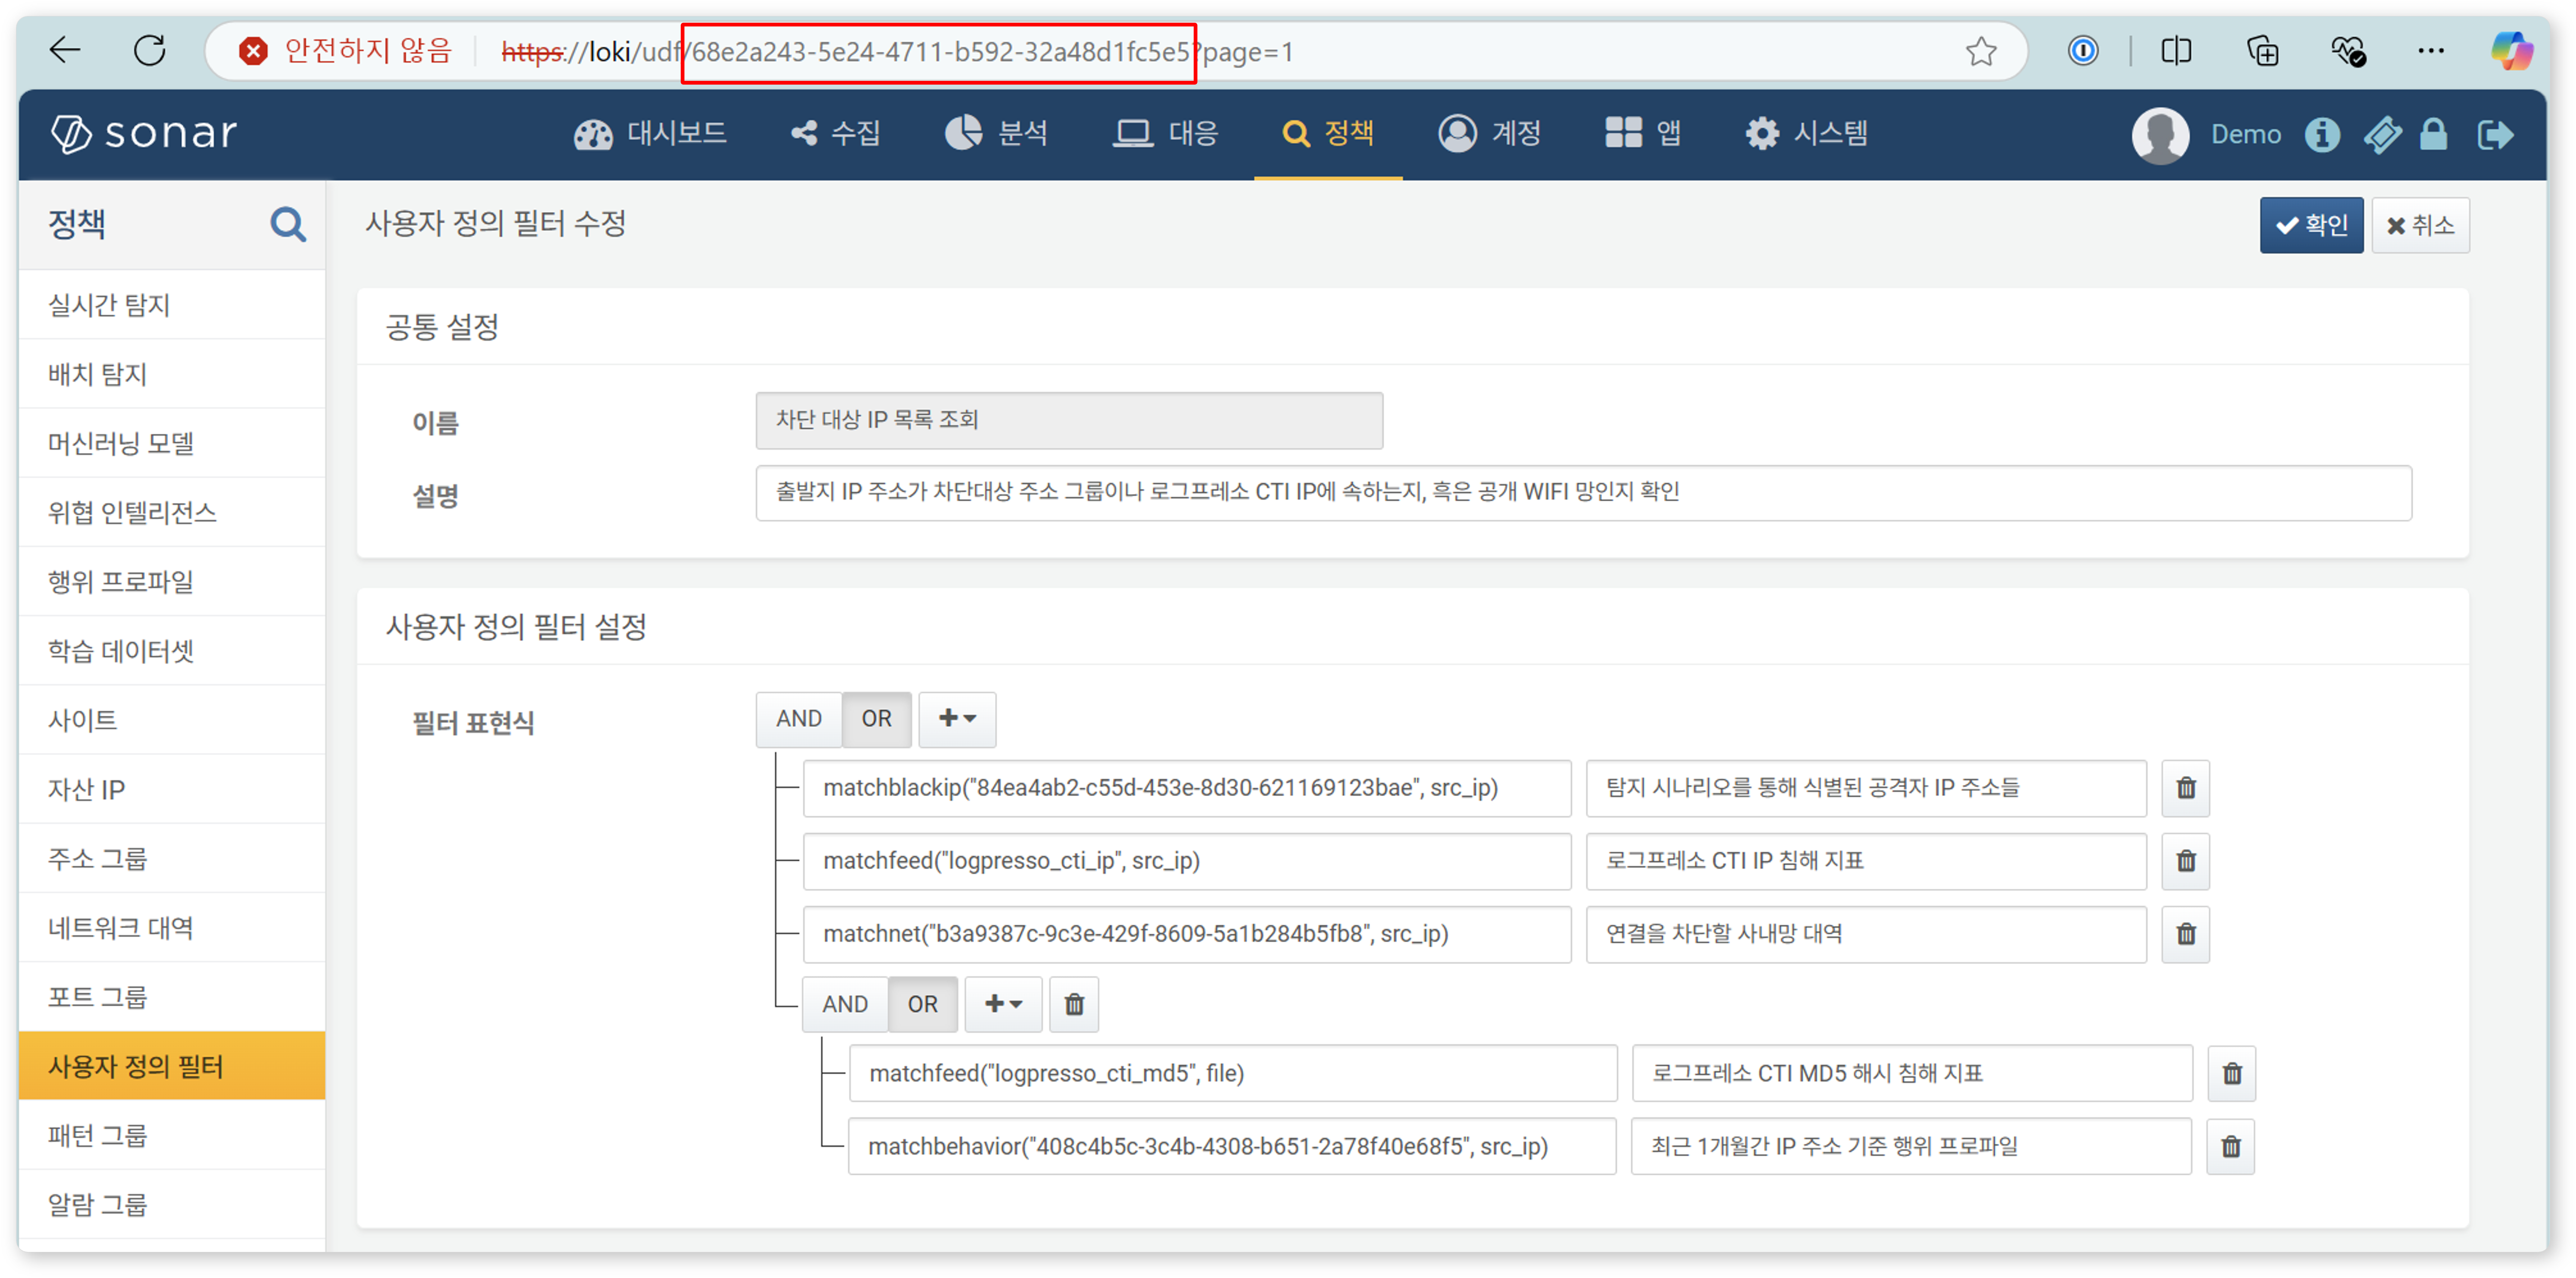The image size is (2576, 1278).
Task: Open 위협 인텔리전스 in the sidebar
Action: [x=172, y=512]
